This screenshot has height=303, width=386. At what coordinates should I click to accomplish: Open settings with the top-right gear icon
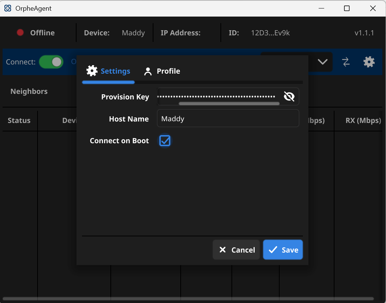coord(369,62)
